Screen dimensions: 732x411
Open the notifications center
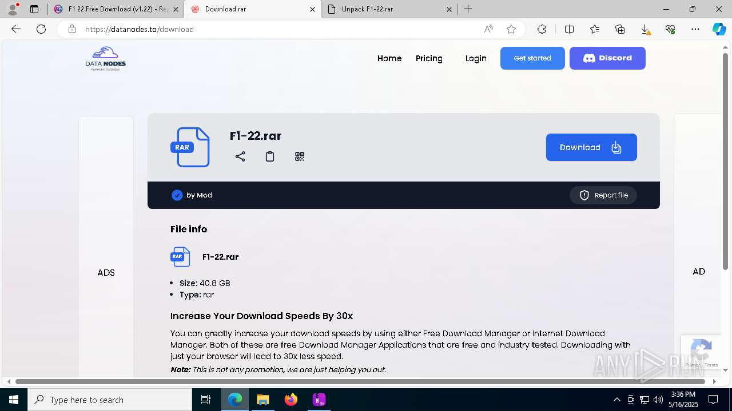click(x=713, y=400)
